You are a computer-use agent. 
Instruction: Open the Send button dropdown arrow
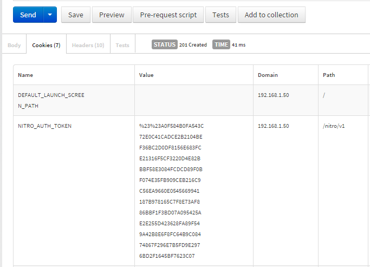point(50,15)
